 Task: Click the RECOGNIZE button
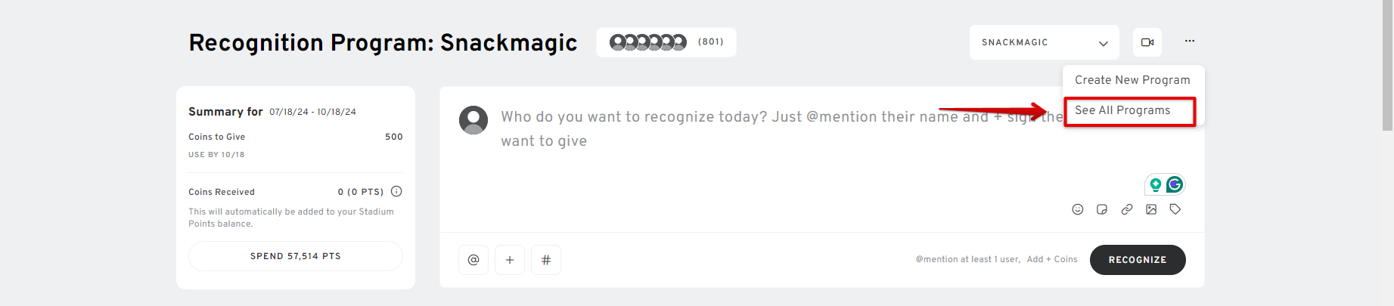point(1138,260)
